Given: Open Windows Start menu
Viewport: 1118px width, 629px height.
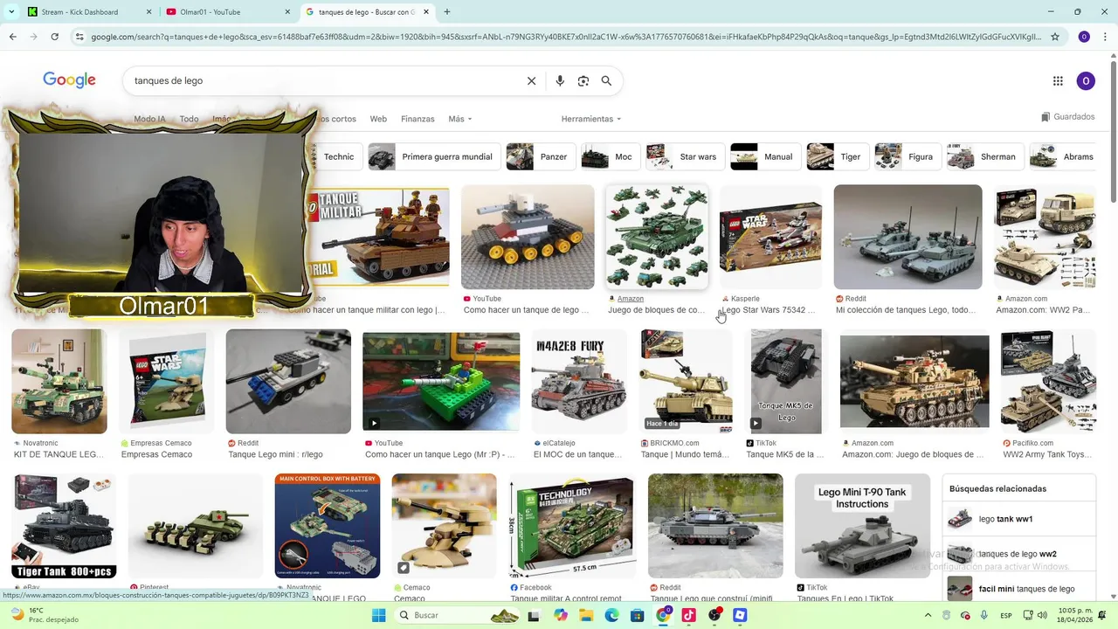Looking at the screenshot, I should pos(379,615).
